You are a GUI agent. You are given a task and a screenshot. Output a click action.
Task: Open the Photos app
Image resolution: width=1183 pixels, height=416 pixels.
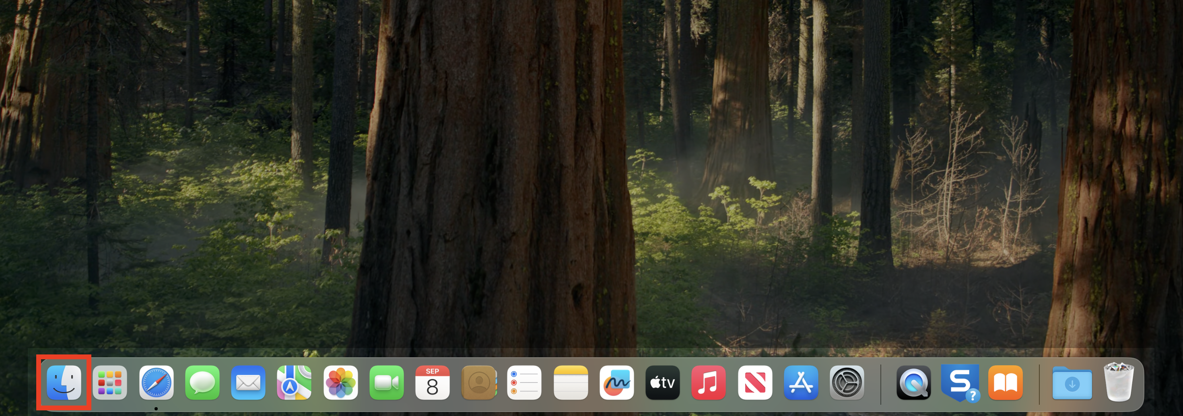tap(340, 383)
